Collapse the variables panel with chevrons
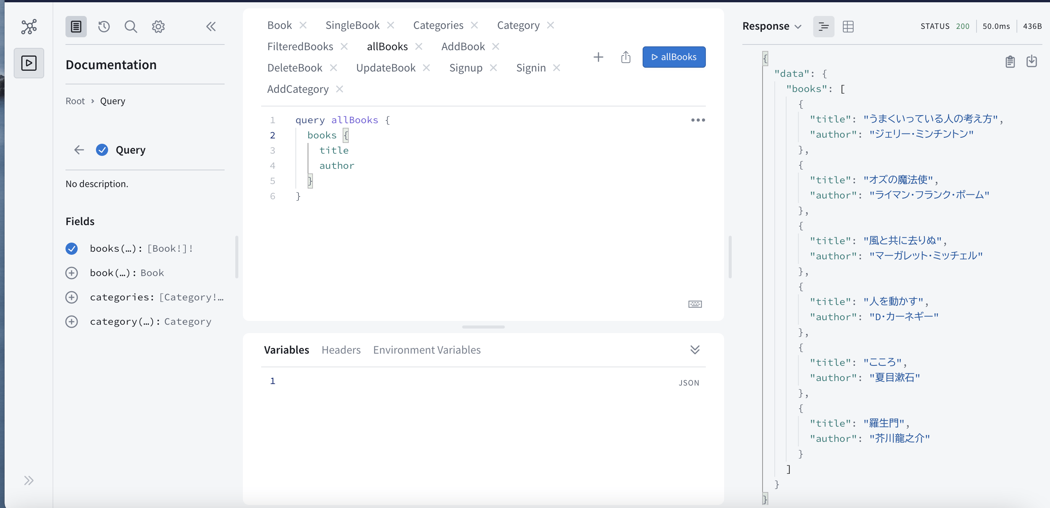 695,350
